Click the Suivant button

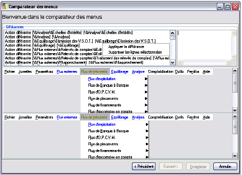(x=171, y=166)
